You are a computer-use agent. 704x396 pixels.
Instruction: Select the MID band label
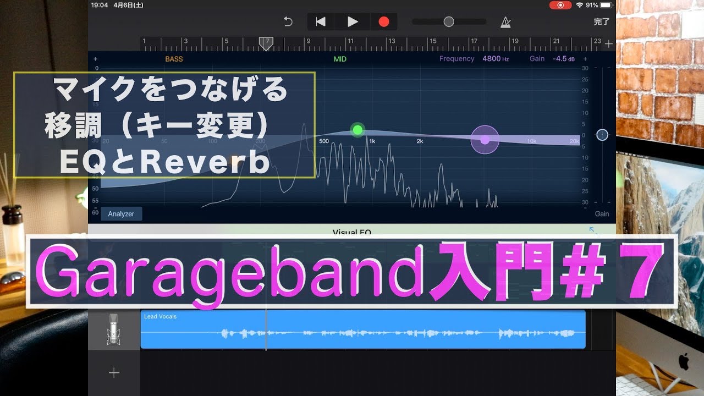coord(340,59)
